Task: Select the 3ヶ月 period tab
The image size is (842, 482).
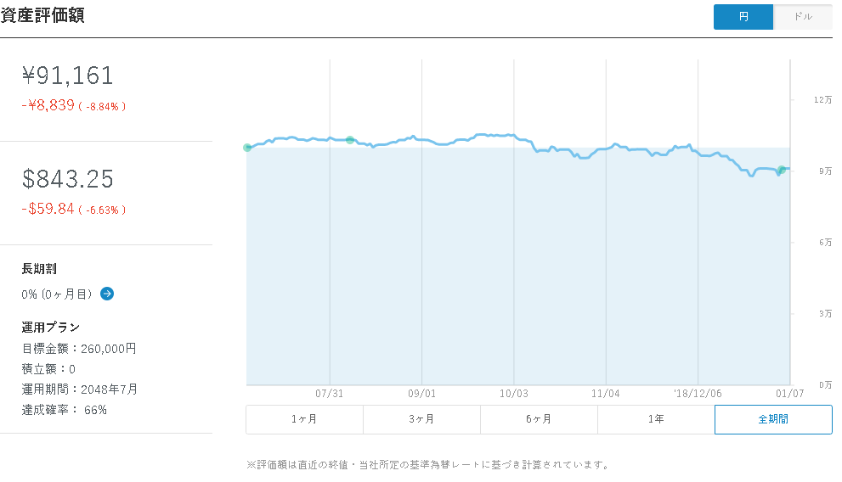Action: point(421,419)
